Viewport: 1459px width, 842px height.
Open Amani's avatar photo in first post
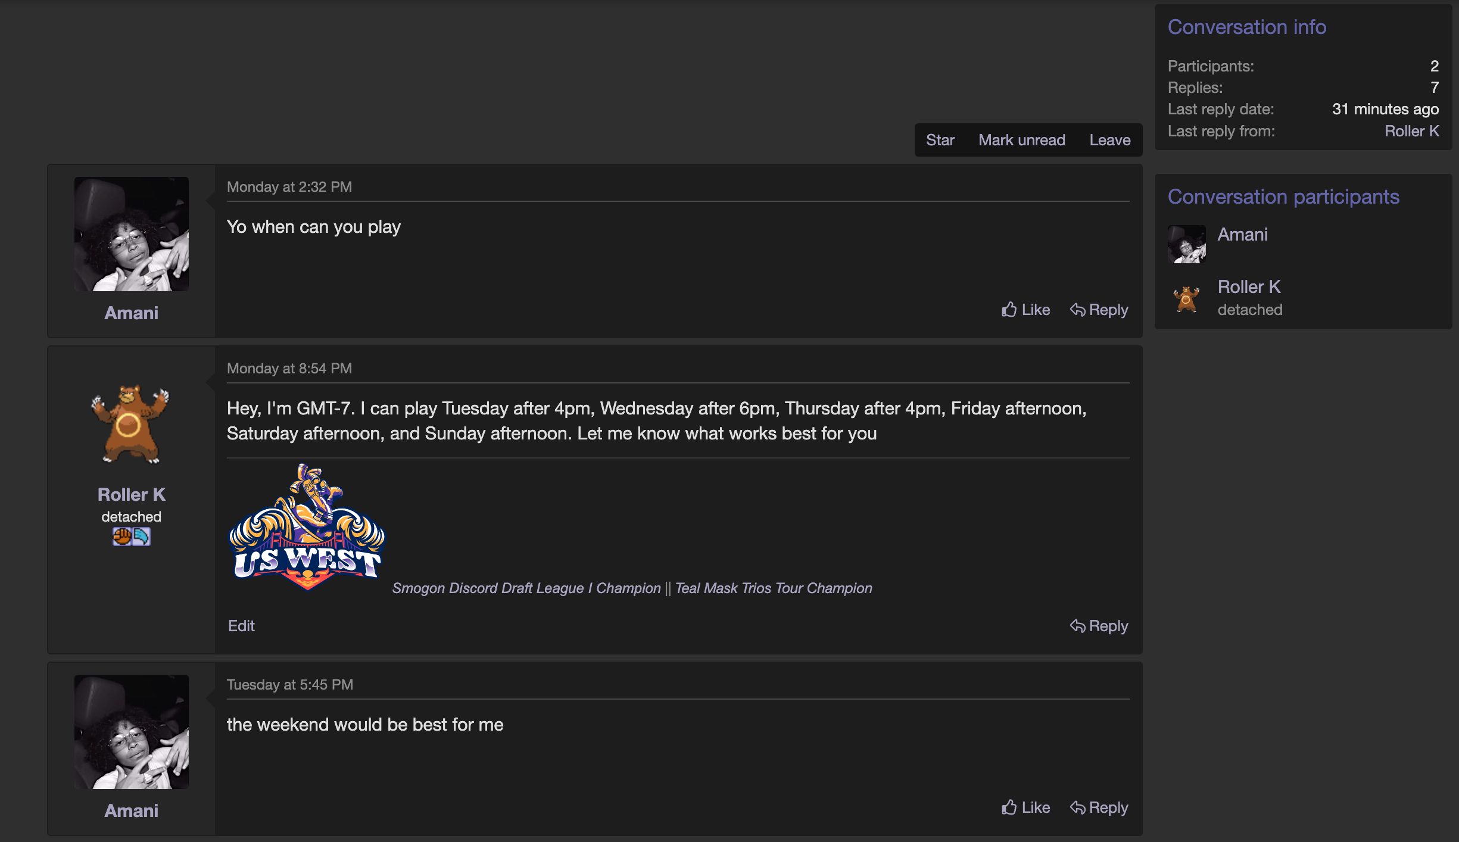click(131, 234)
